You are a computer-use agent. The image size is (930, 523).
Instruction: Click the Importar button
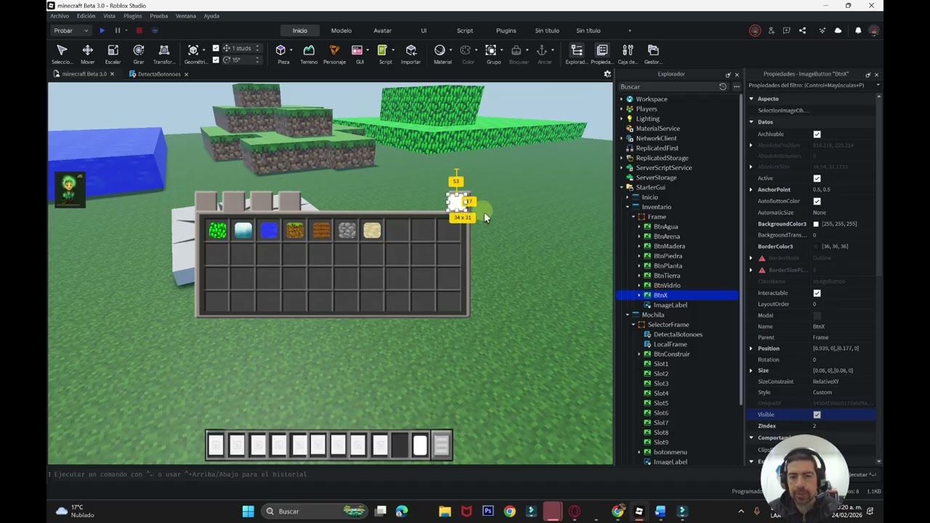click(411, 54)
